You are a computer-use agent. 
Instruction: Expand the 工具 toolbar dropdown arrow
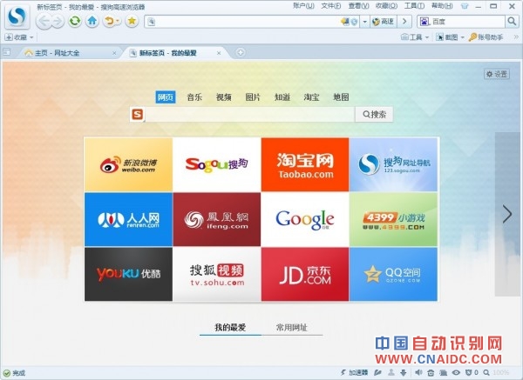click(427, 37)
